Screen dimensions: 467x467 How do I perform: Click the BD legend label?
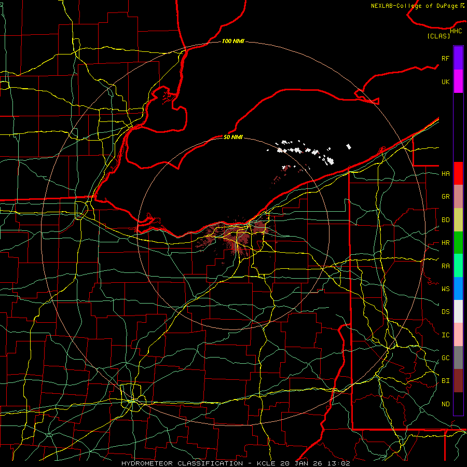(x=445, y=220)
